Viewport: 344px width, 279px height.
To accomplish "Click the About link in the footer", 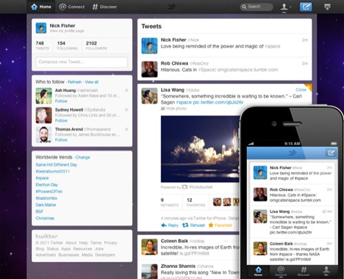I will [x=71, y=243].
